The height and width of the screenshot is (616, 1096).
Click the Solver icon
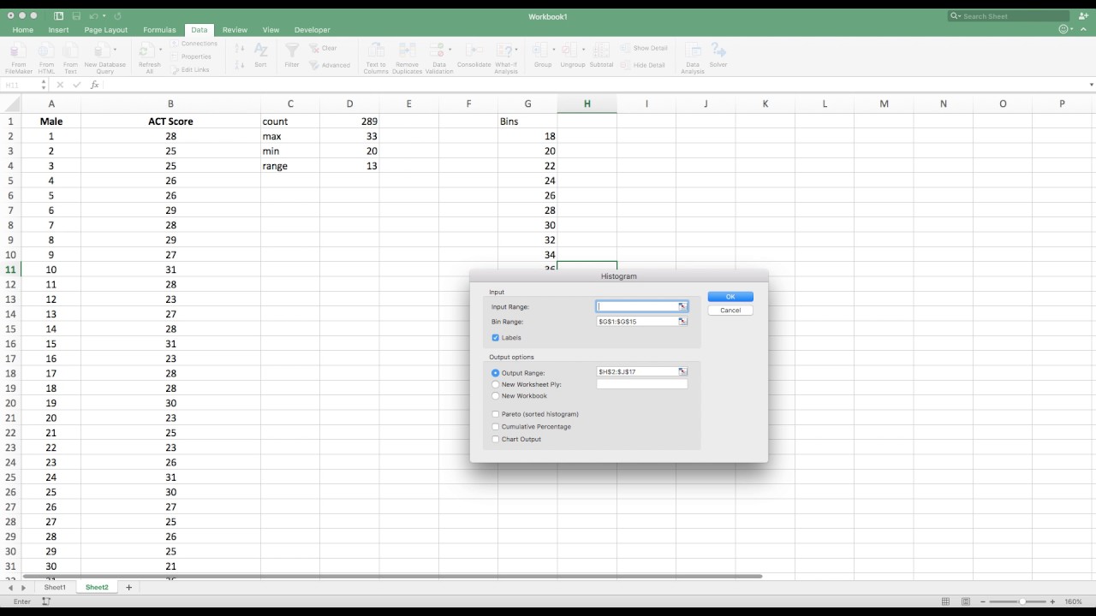click(x=718, y=51)
